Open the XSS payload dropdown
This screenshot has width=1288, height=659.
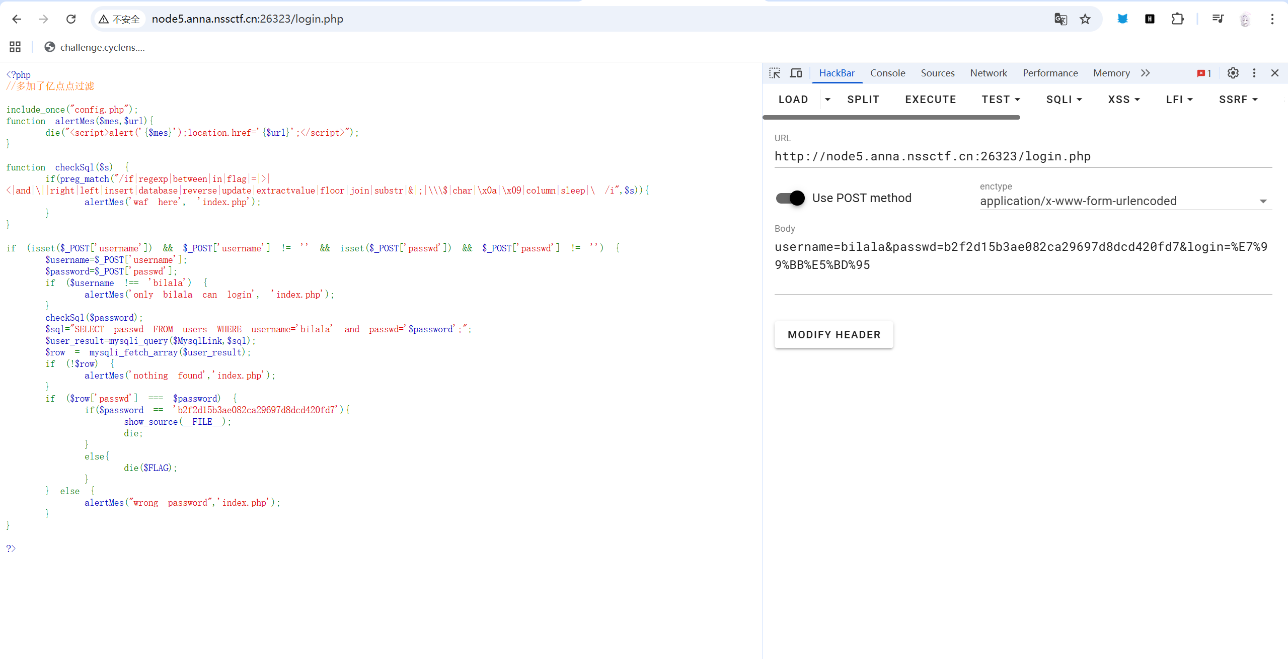click(x=1123, y=100)
